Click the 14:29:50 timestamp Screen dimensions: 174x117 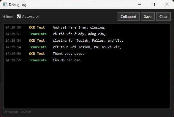coord(13,27)
